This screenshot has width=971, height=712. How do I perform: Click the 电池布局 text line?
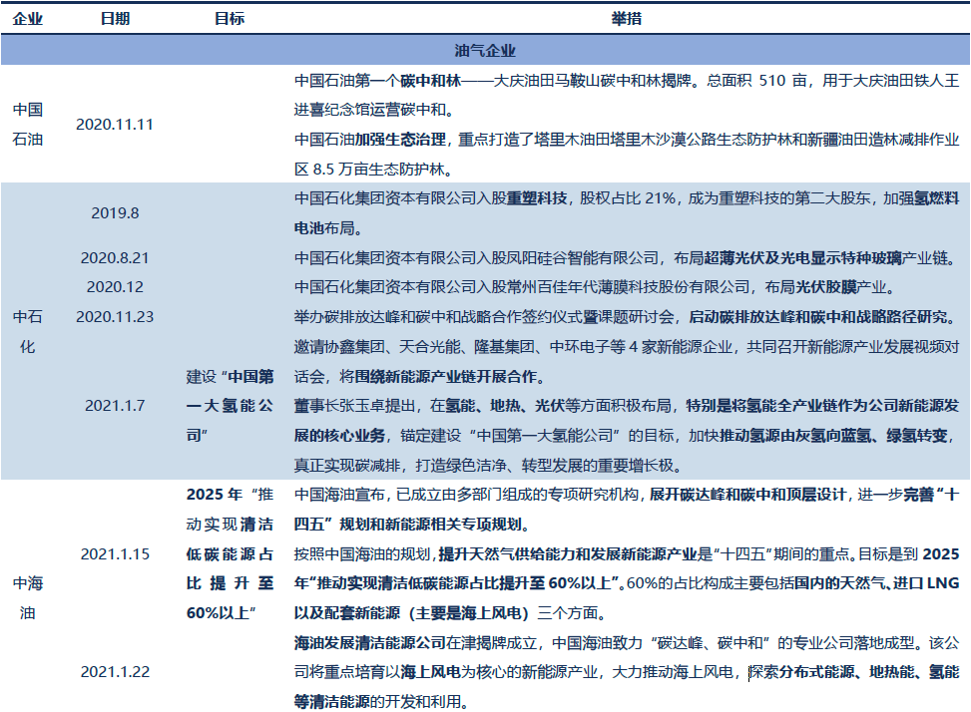click(328, 228)
